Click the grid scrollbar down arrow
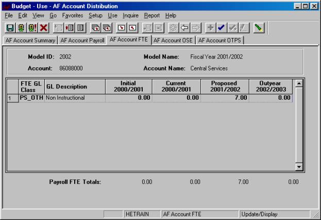The height and width of the screenshot is (220, 321). click(298, 167)
